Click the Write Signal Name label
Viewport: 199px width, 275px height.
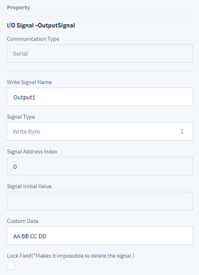pos(29,82)
